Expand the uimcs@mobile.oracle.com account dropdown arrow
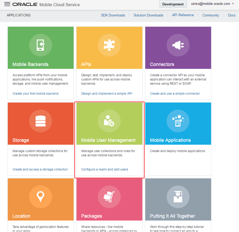The image size is (239, 232). point(233,4)
